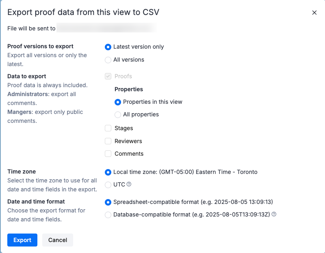Select Latest version only

108,47
